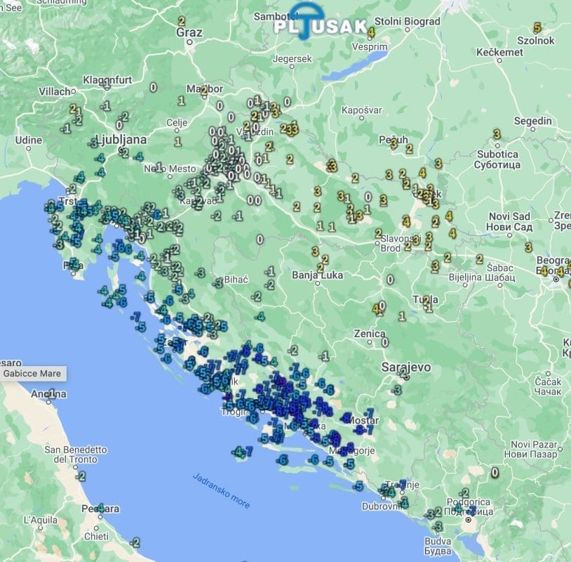Click the Segedin city label
The image size is (571, 562).
(532, 122)
